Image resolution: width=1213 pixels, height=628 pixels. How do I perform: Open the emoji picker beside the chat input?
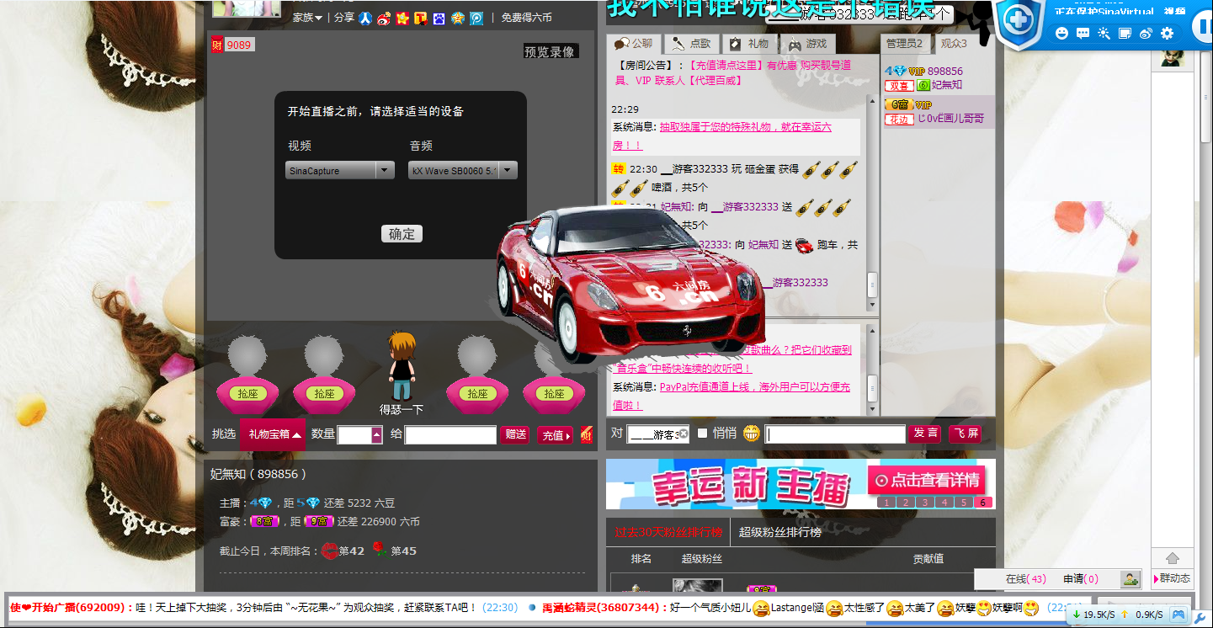pyautogui.click(x=752, y=434)
